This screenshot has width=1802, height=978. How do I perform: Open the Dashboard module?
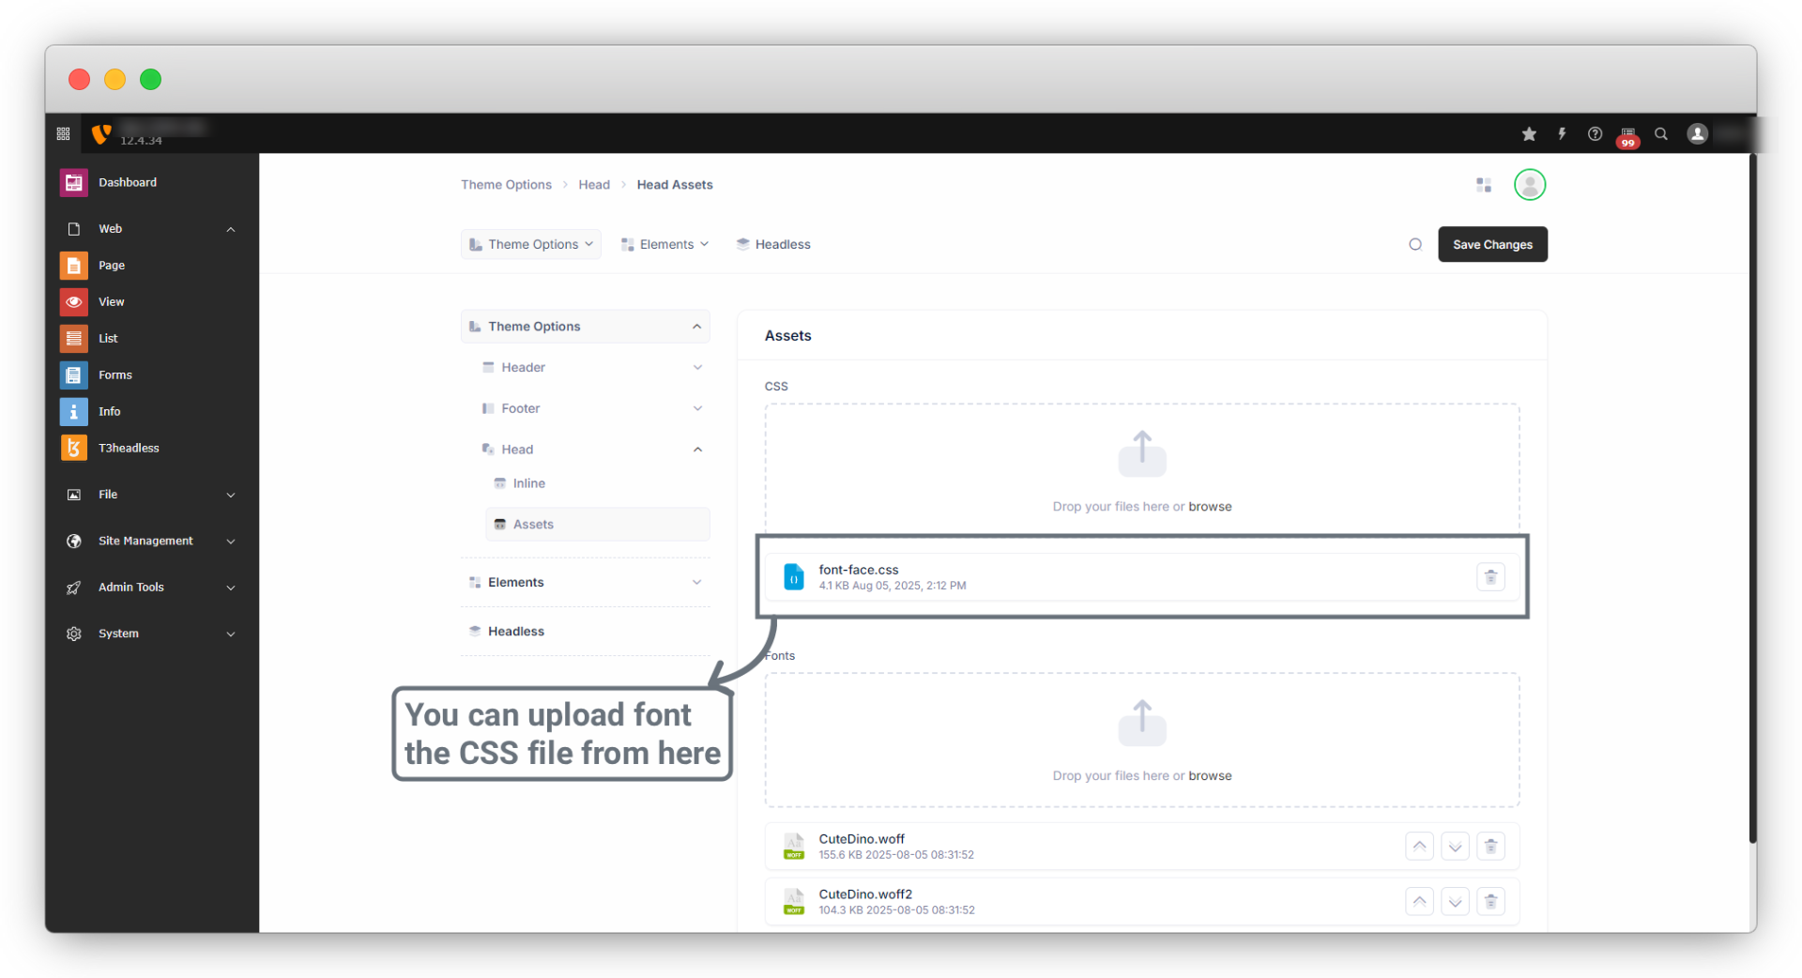click(128, 183)
